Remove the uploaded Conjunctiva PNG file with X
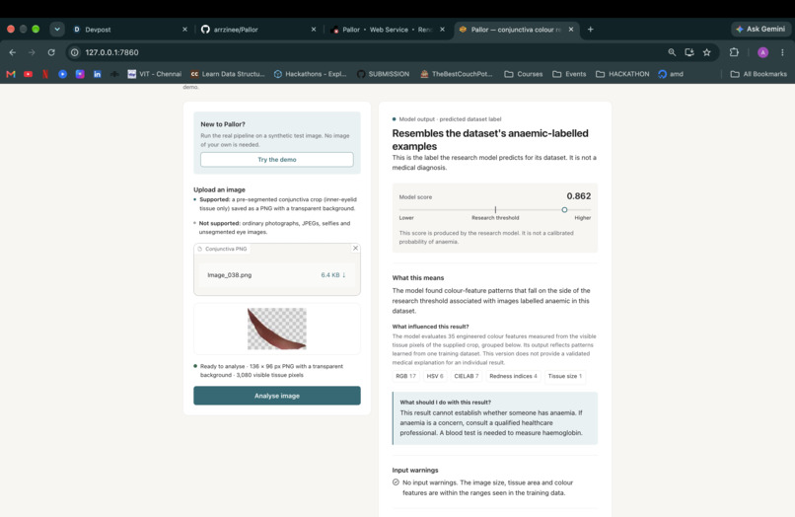795x517 pixels. point(355,248)
